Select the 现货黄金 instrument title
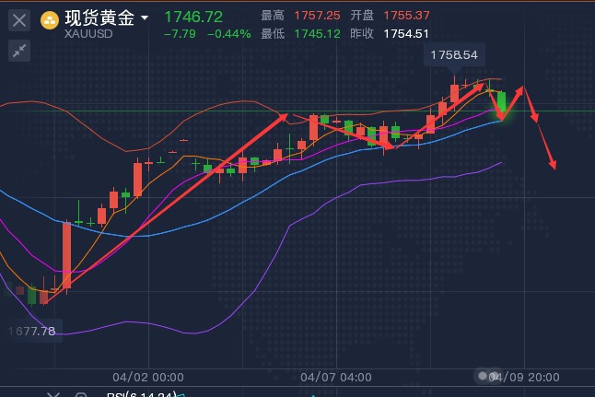Screen dimensions: 595x397 click(99, 18)
